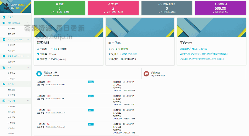Click the 支付宝 icon on the pink card
Image resolution: width=249 pixels, height=136 pixels.
pos(109,4)
